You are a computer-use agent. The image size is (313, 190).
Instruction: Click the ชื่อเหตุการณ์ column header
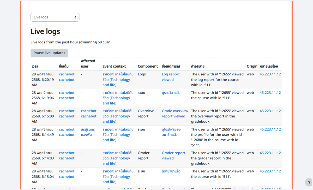click(171, 66)
